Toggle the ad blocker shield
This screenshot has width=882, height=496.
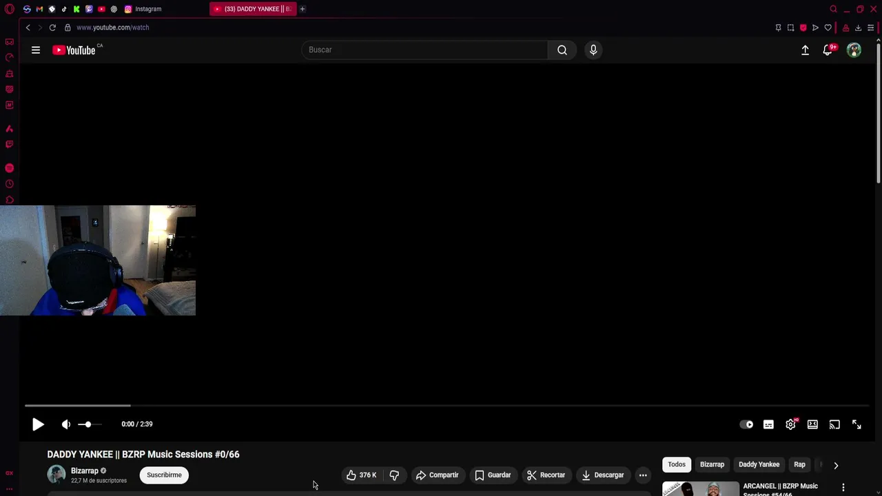pyautogui.click(x=803, y=28)
